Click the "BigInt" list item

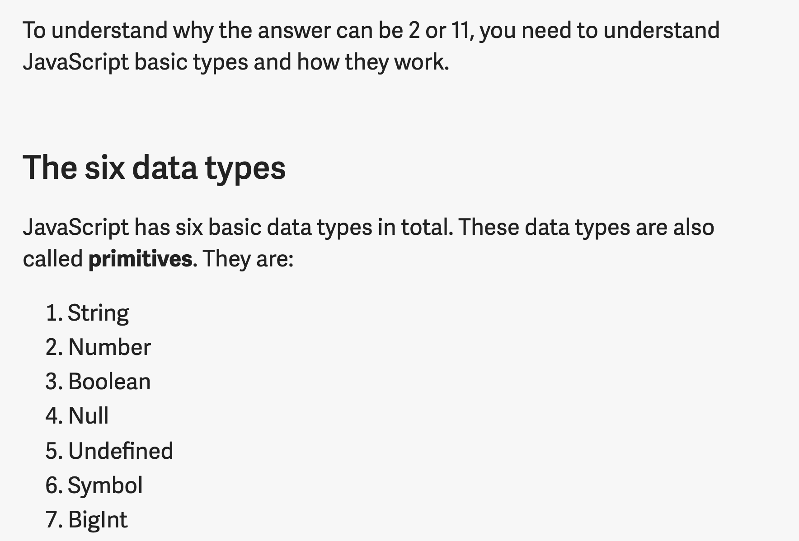98,520
